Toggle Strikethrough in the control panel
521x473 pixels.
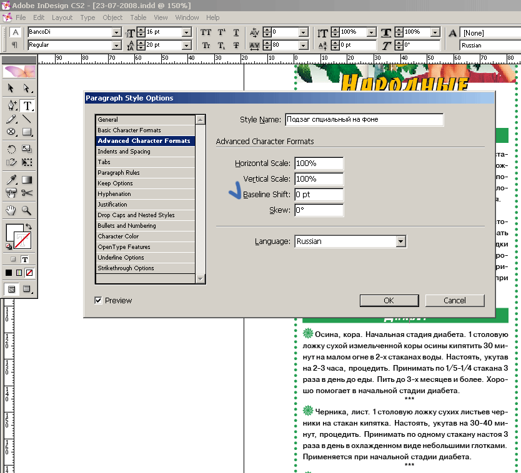(x=236, y=46)
